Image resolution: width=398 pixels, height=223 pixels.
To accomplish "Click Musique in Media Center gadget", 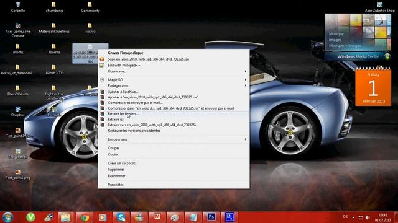I will (336, 33).
